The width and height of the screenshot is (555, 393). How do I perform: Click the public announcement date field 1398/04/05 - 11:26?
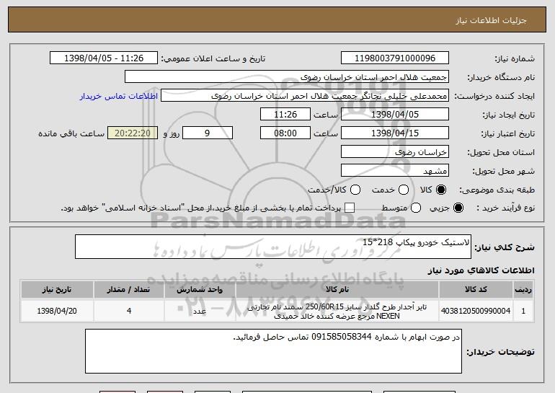tap(104, 58)
